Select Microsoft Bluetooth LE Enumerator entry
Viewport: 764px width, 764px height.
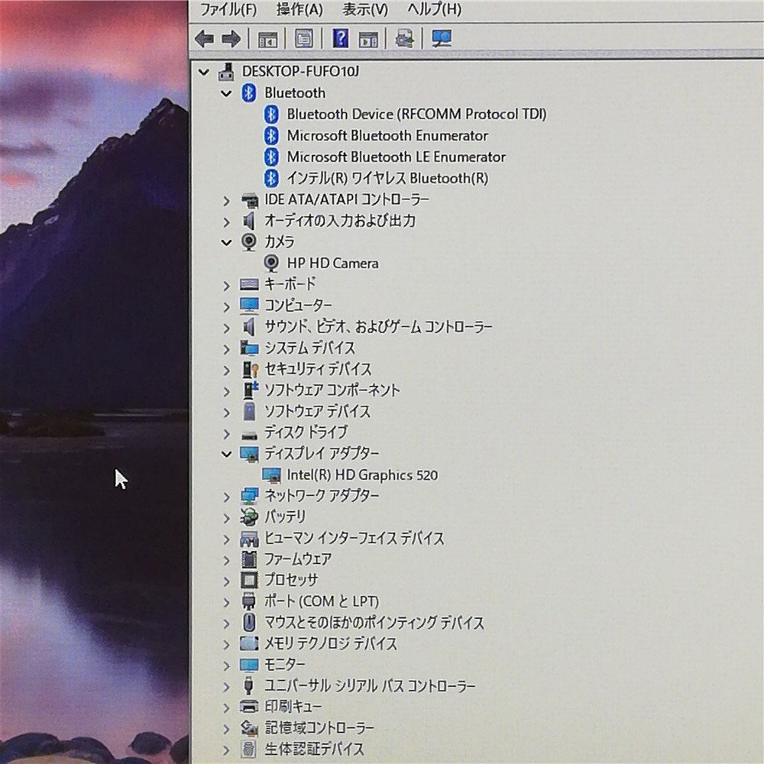click(396, 157)
